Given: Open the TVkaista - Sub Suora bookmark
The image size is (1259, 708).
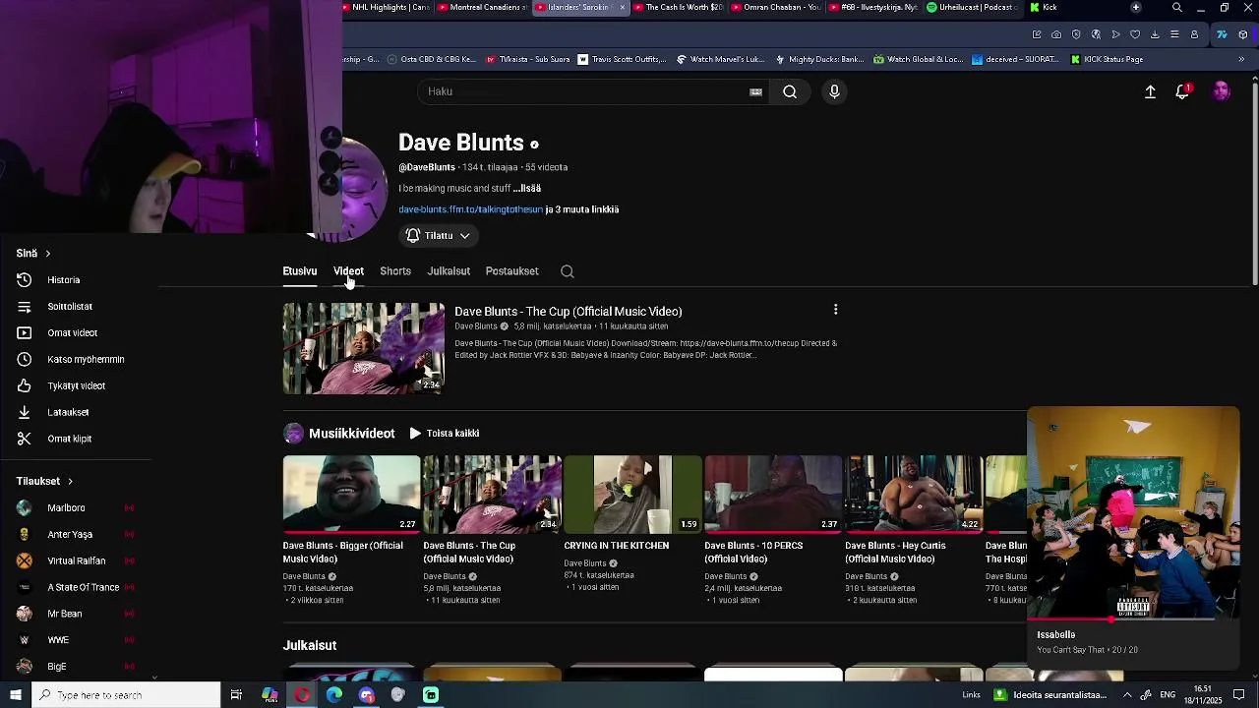Looking at the screenshot, I should (527, 59).
